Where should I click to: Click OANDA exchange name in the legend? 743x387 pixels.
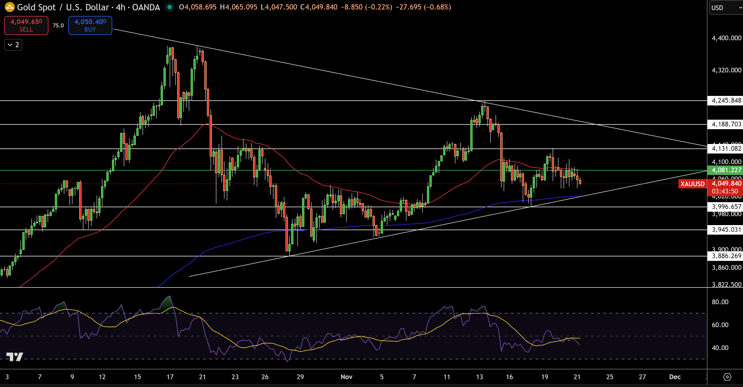146,7
